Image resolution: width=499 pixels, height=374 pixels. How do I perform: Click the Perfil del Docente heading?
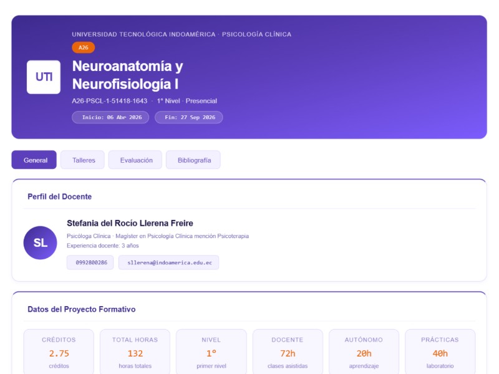59,196
